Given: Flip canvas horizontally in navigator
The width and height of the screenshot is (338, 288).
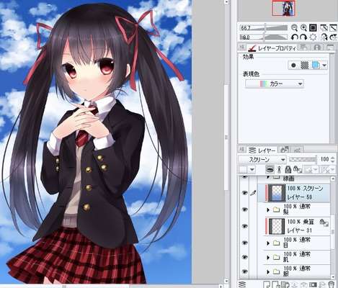Looking at the screenshot, I should tap(324, 37).
